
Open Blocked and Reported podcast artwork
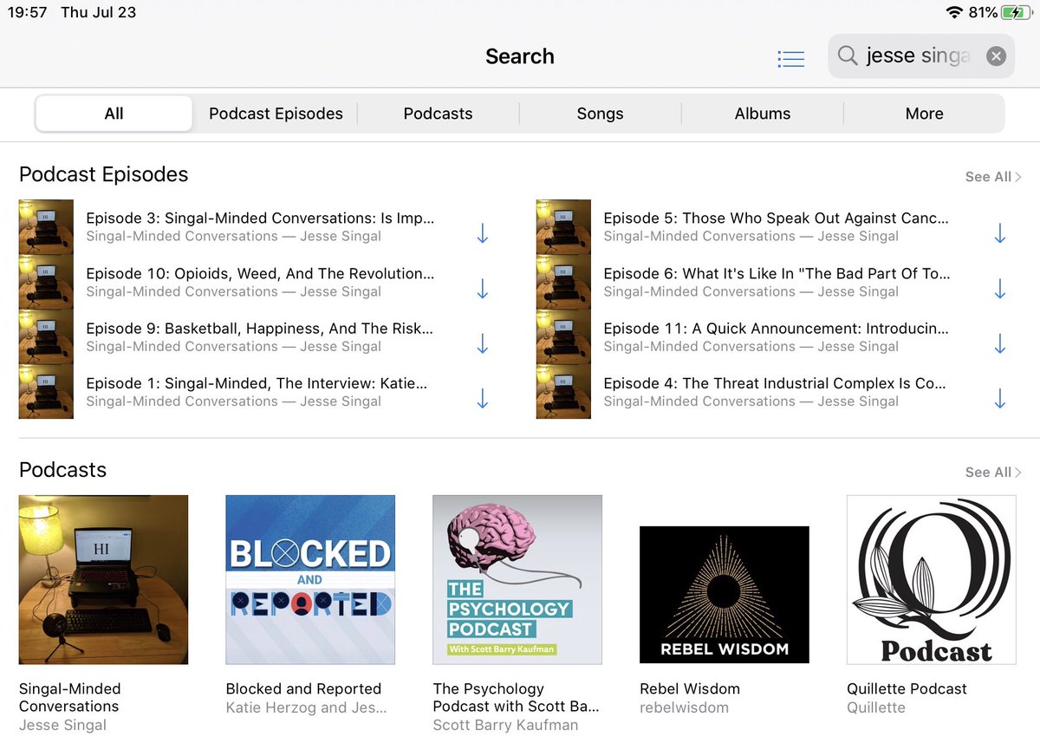pos(310,580)
